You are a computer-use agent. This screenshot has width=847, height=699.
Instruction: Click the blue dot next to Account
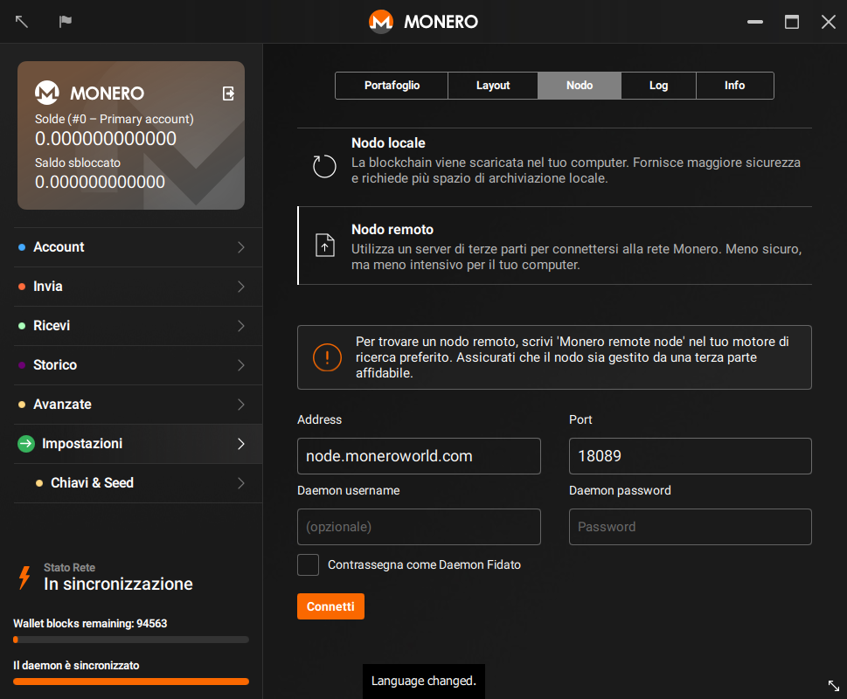point(22,247)
